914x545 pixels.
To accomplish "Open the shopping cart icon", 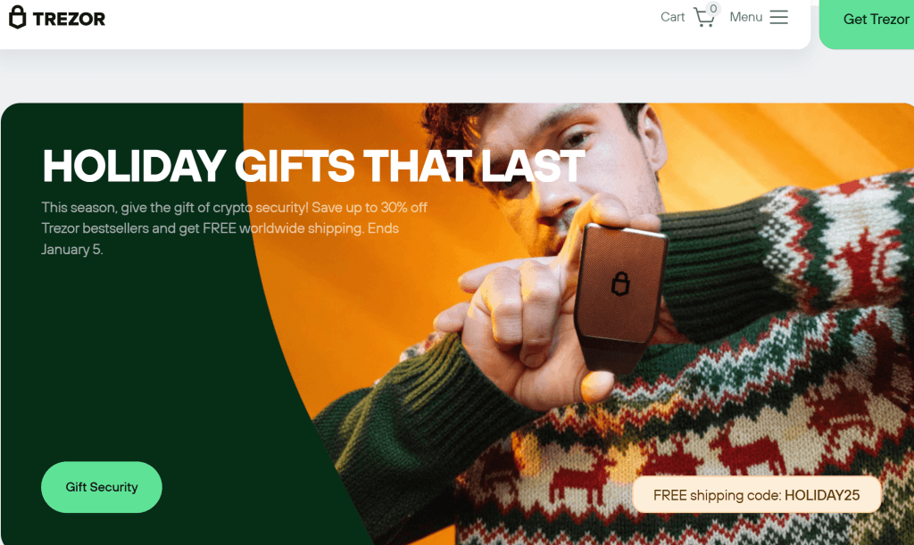I will [x=704, y=18].
